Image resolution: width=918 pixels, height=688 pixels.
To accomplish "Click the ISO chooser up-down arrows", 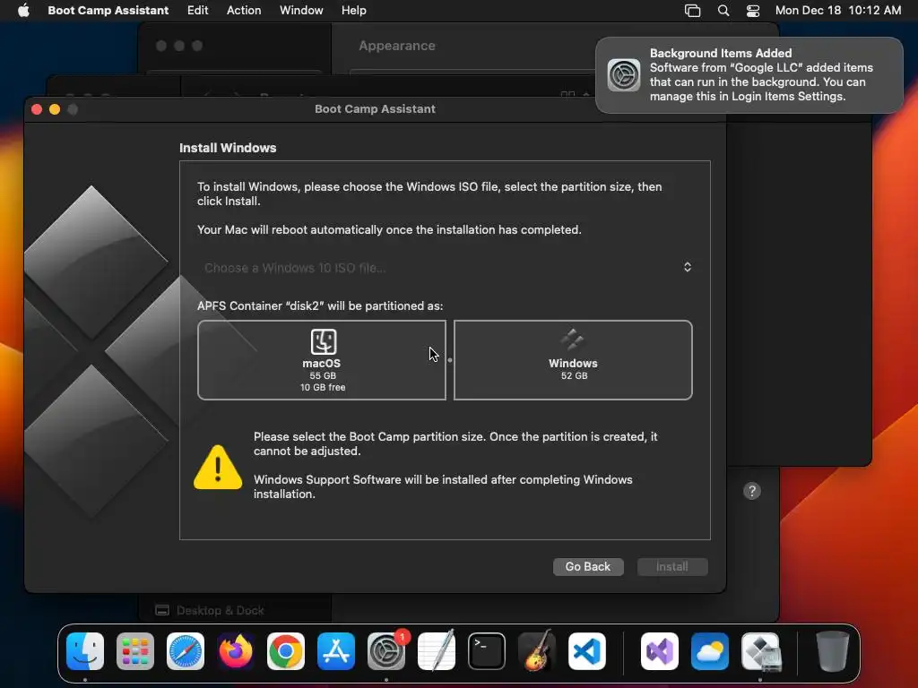I will 688,267.
